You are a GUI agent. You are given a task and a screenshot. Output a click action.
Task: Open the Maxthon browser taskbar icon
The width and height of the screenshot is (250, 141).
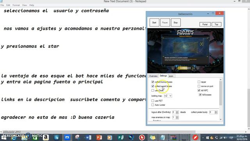coord(67,137)
